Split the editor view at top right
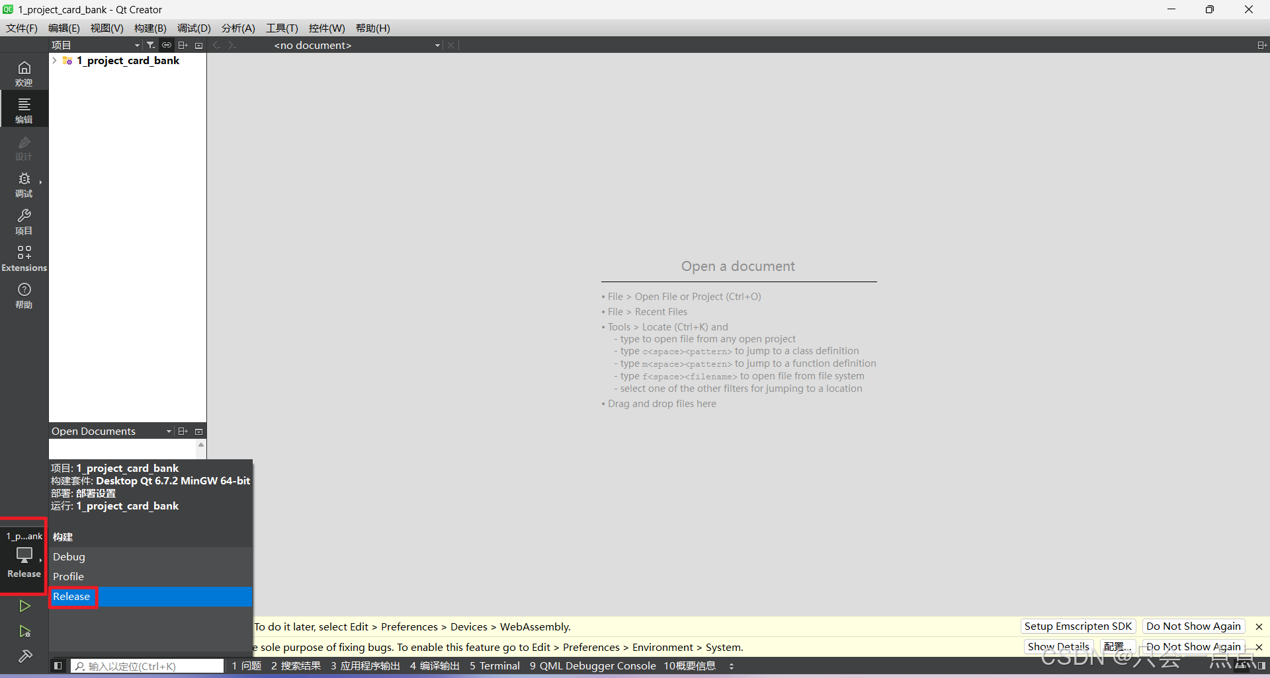Viewport: 1270px width, 678px height. click(1261, 45)
